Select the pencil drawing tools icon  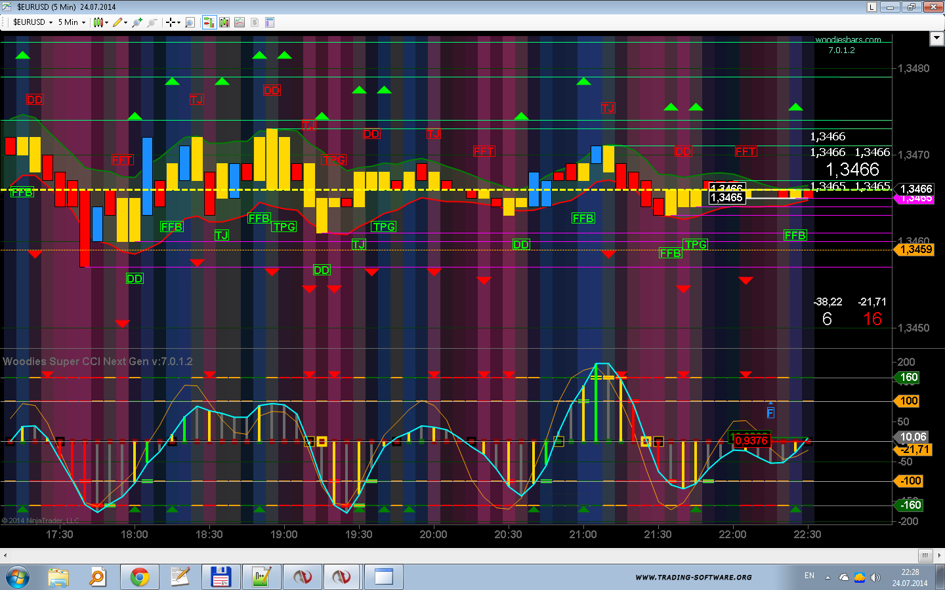point(119,22)
